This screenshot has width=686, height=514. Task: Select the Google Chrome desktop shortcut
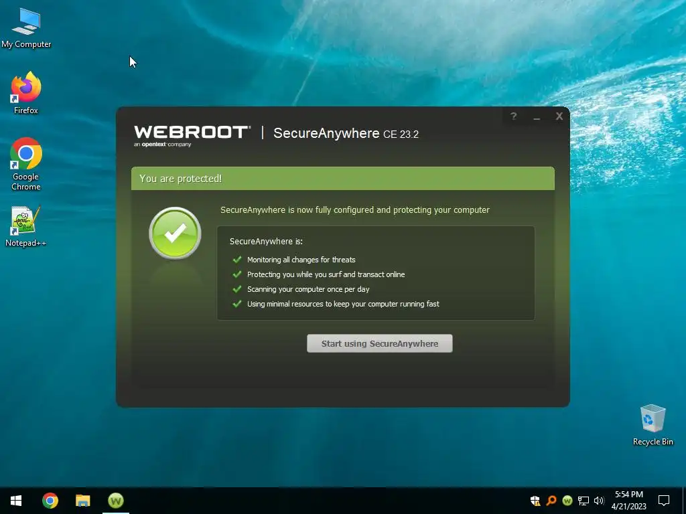click(x=26, y=165)
